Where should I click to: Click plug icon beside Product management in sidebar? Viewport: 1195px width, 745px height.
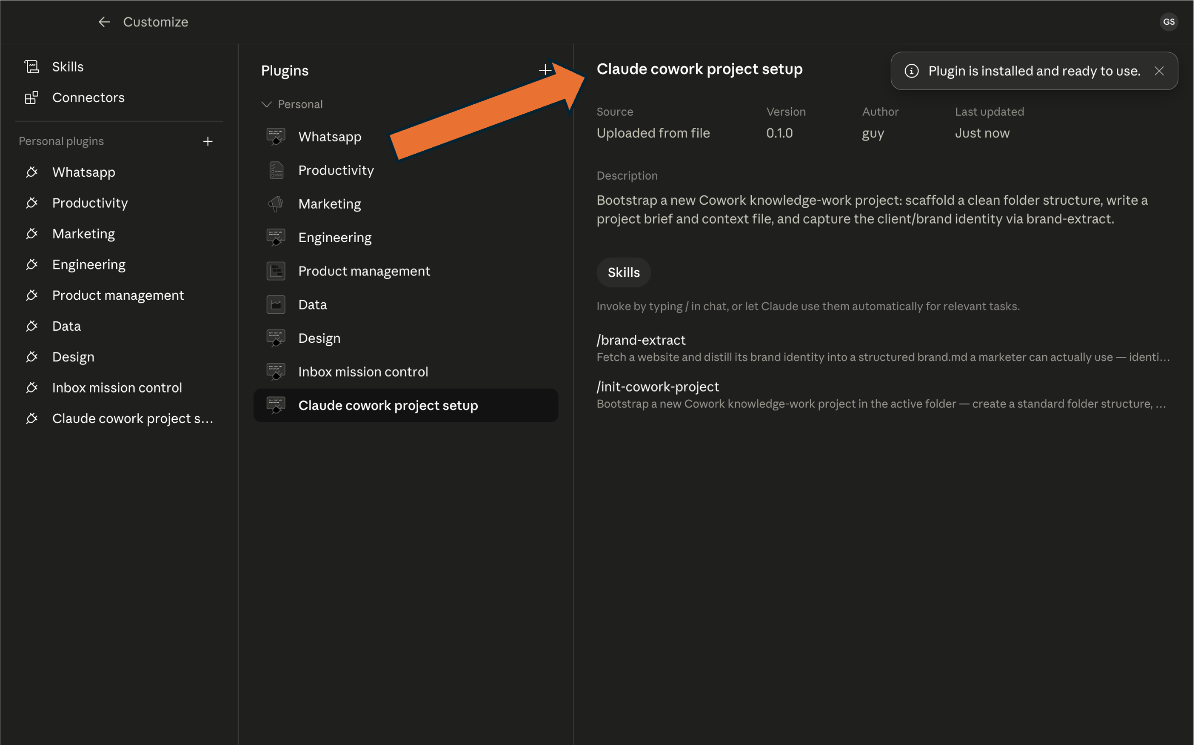(x=32, y=295)
